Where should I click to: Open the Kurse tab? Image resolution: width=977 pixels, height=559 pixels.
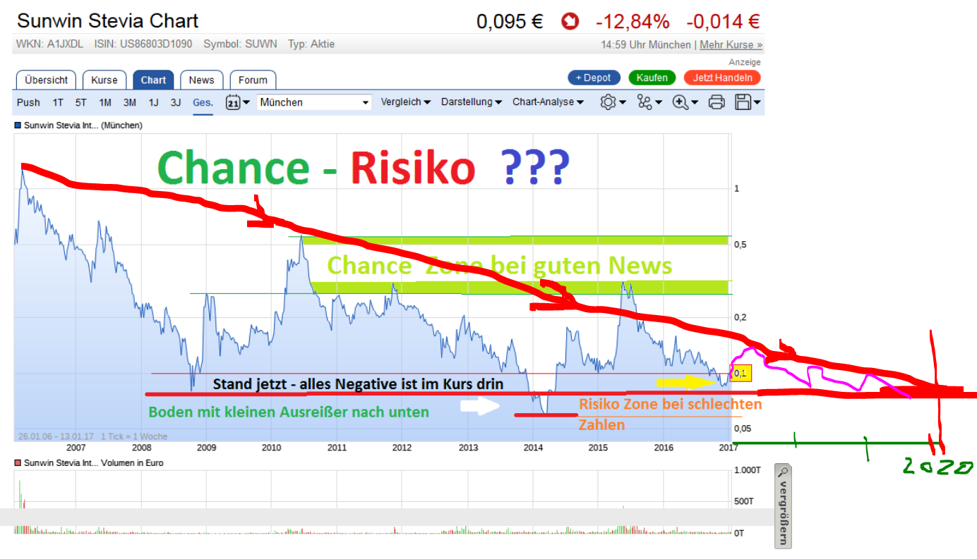104,80
